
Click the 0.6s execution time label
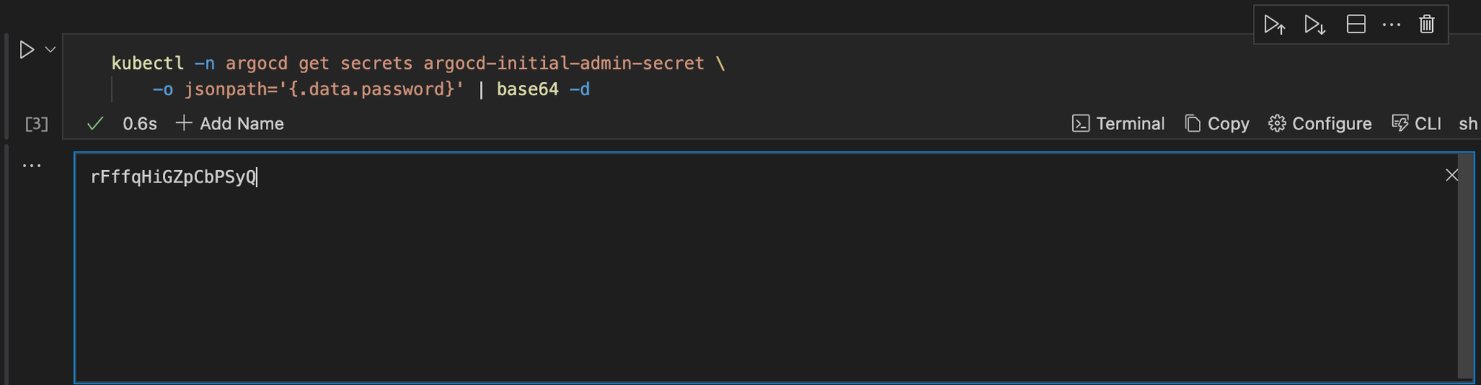tap(139, 123)
